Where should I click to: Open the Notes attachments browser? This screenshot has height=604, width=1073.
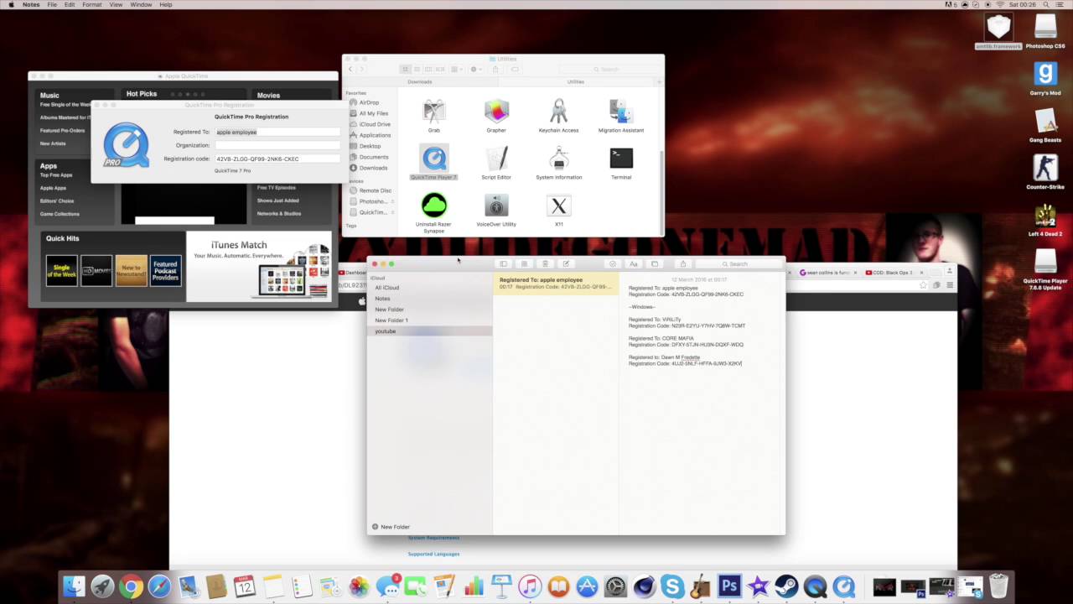pos(524,264)
